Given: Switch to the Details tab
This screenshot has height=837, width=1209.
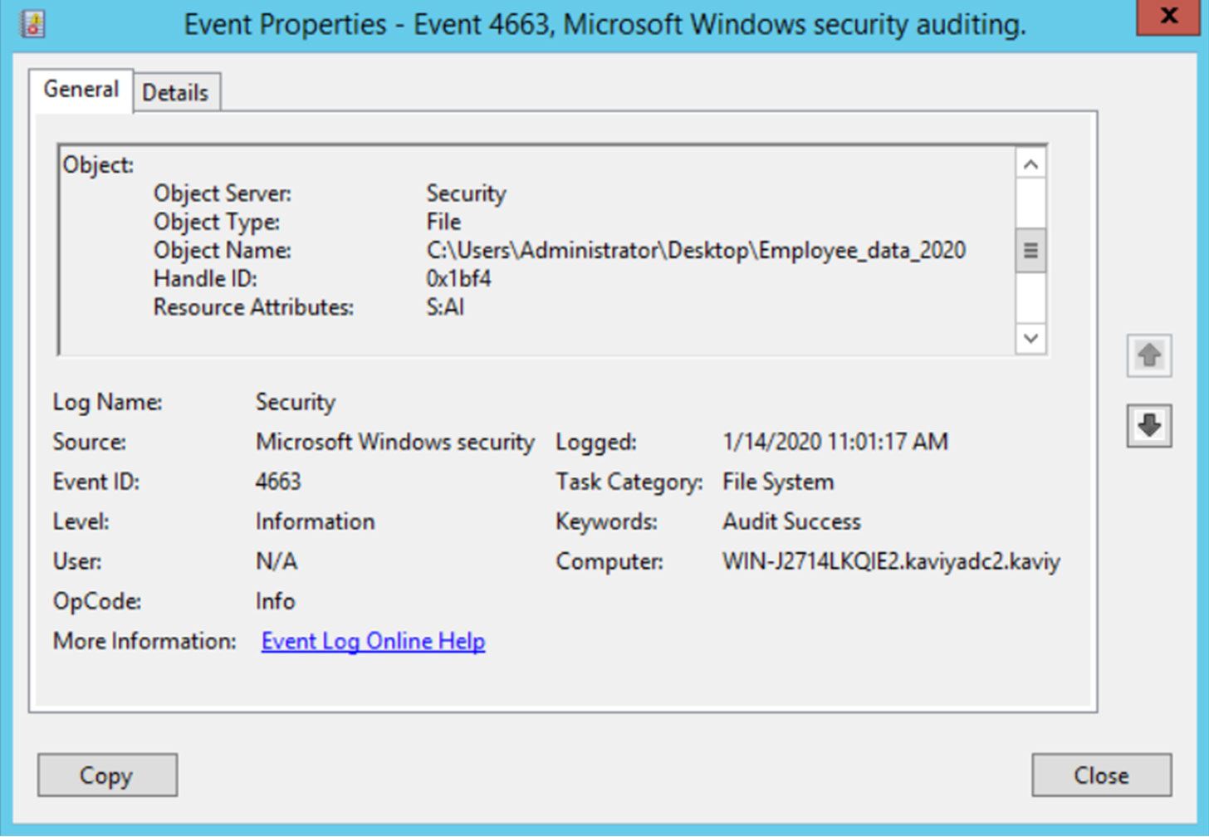Looking at the screenshot, I should point(175,92).
